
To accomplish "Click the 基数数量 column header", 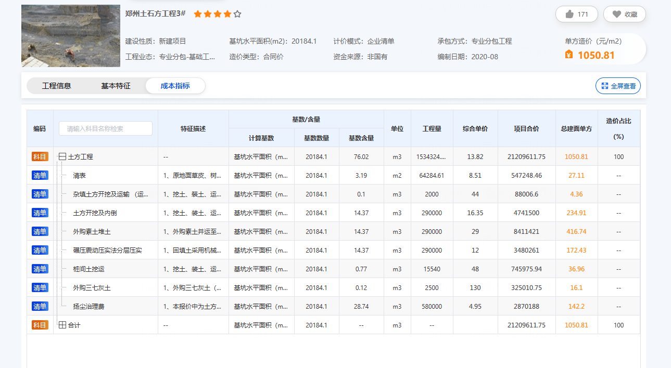I will tap(316, 138).
